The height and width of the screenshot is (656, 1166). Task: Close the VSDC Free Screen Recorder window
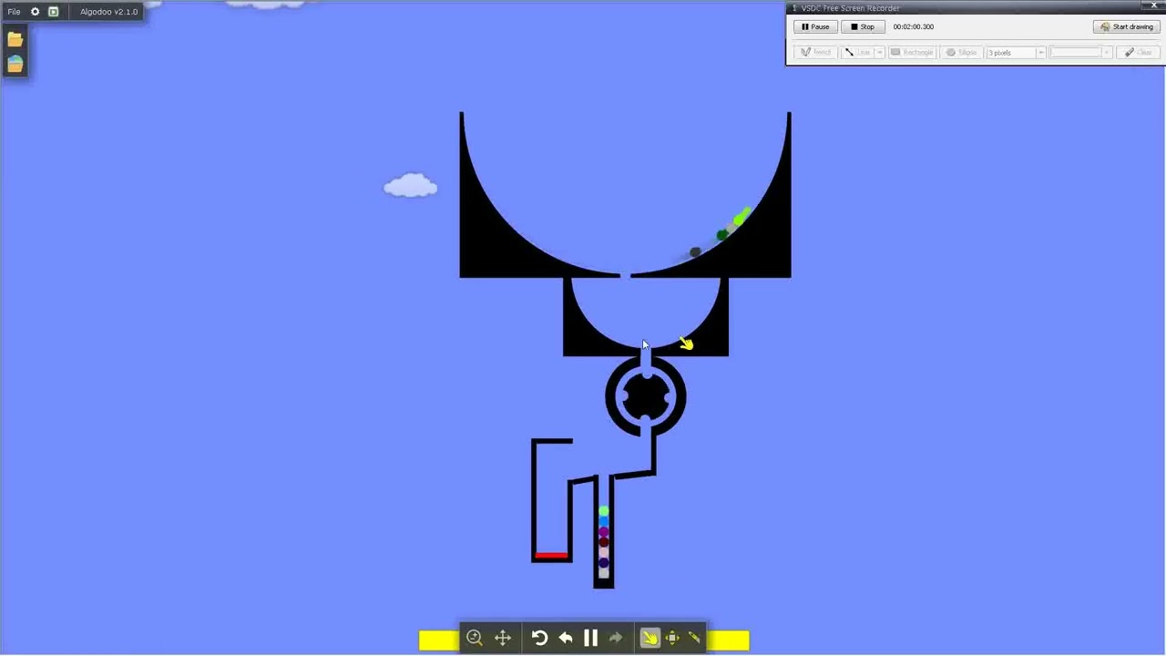(x=1155, y=6)
